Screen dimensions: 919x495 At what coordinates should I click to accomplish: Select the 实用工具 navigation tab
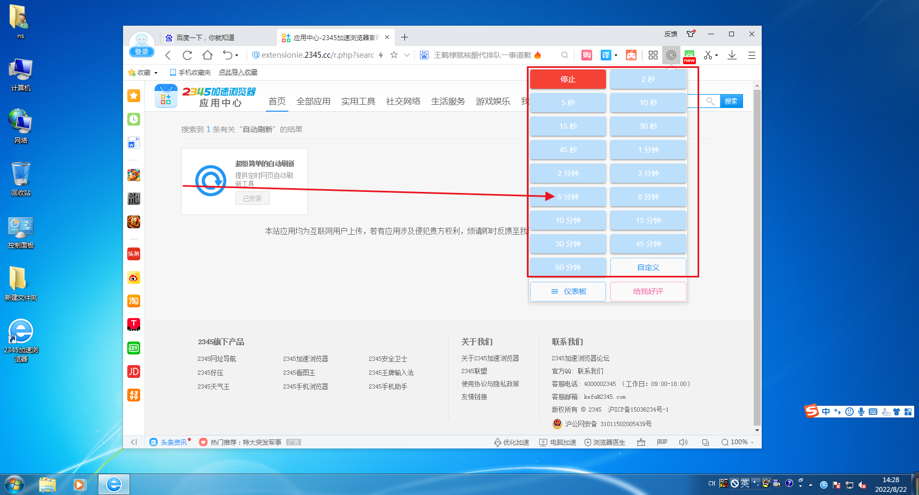point(358,101)
